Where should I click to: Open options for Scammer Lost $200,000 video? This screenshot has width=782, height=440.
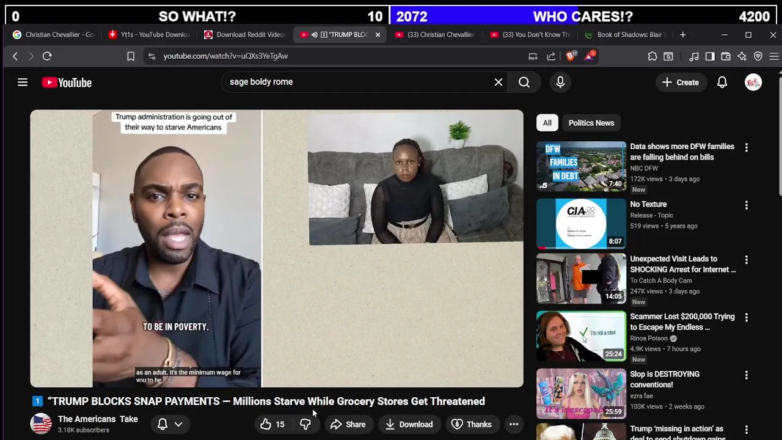(746, 317)
